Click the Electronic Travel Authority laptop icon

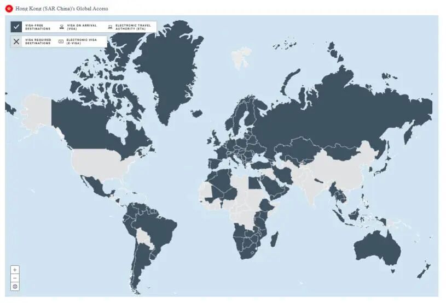pos(110,27)
